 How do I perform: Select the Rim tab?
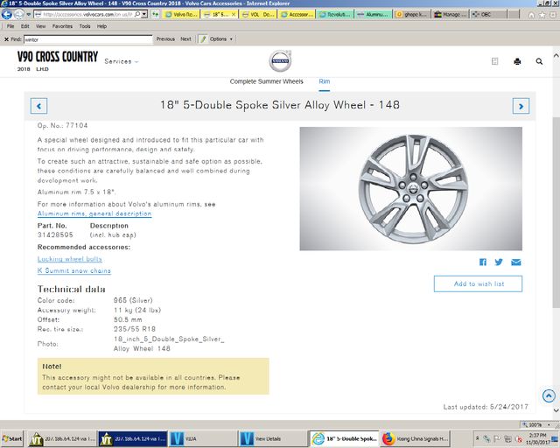point(325,81)
